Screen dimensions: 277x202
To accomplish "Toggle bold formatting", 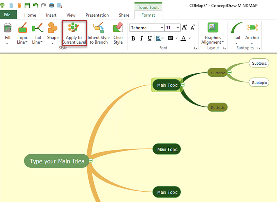I will click(x=133, y=38).
